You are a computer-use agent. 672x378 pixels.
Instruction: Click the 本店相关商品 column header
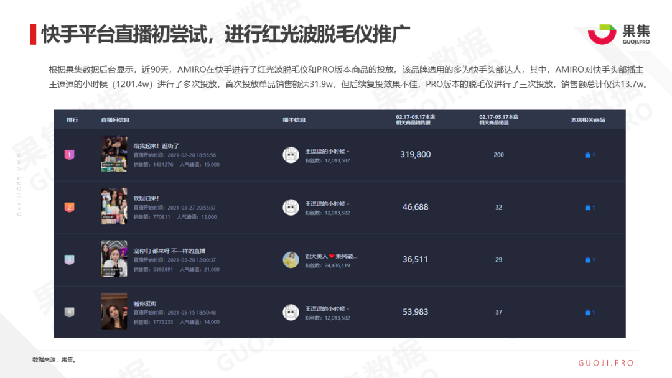tap(588, 120)
